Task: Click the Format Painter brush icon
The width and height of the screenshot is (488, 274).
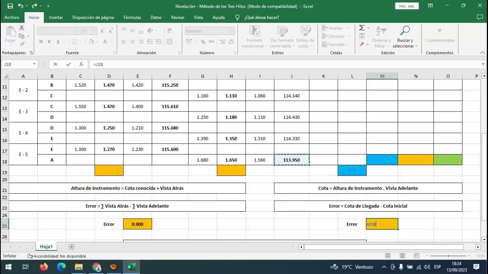Action: coord(22,45)
